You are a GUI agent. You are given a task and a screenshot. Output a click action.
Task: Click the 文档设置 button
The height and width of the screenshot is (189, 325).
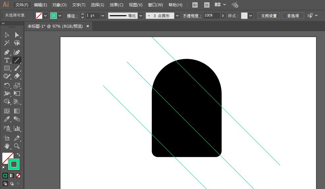click(269, 16)
